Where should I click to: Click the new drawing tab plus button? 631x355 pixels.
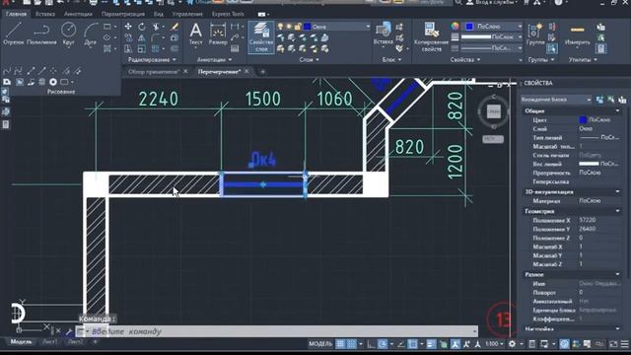(263, 72)
